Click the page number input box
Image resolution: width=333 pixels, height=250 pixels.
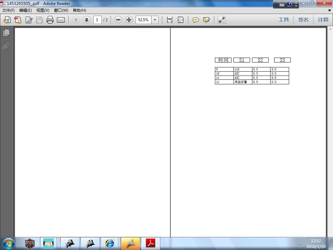tap(98, 20)
